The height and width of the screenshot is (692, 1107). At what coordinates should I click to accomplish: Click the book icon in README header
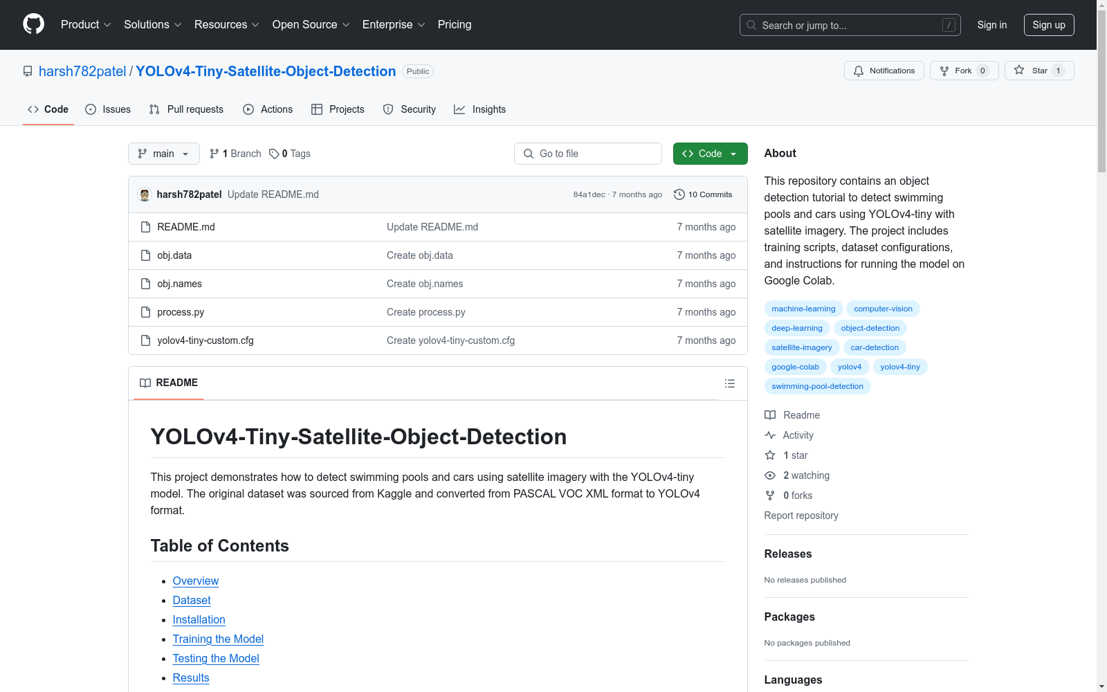[x=145, y=383]
